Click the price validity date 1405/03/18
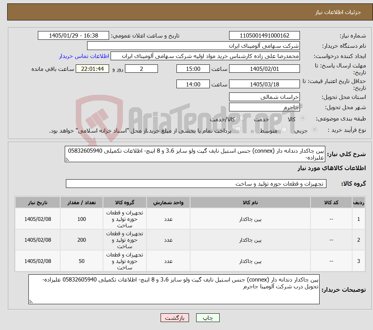The image size is (373, 330). click(264, 84)
